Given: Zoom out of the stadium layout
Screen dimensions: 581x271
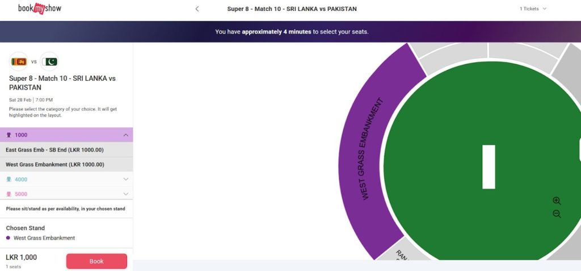Looking at the screenshot, I should coord(557,214).
